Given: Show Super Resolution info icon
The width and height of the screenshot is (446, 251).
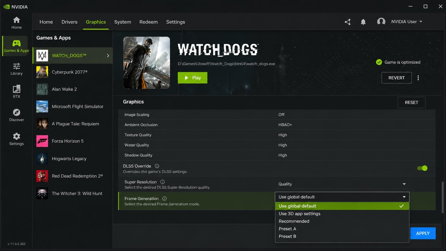Looking at the screenshot, I should (162, 182).
